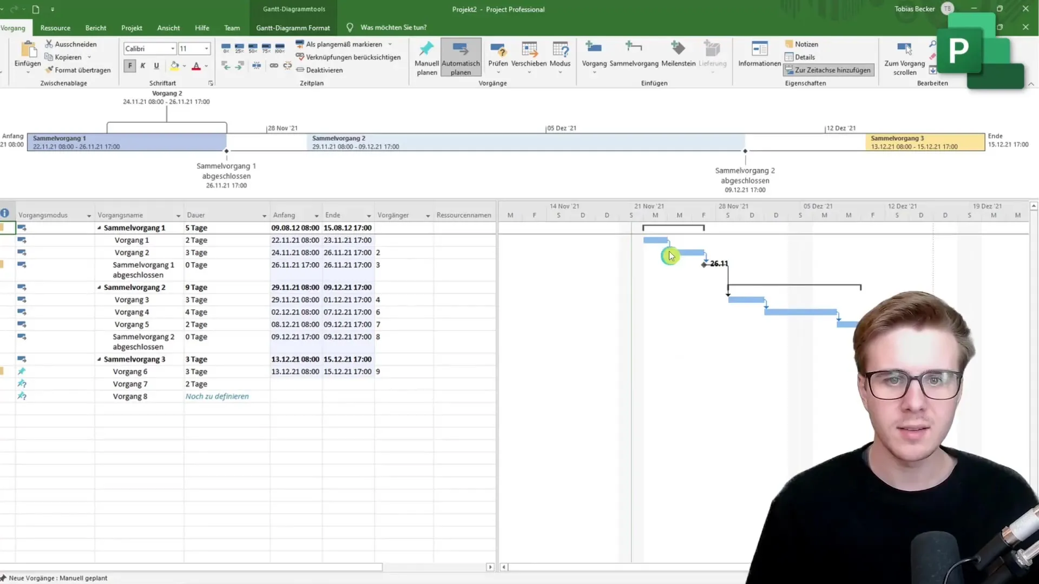This screenshot has height=584, width=1039.
Task: Click the Einfügen paste icon
Action: coord(28,50)
